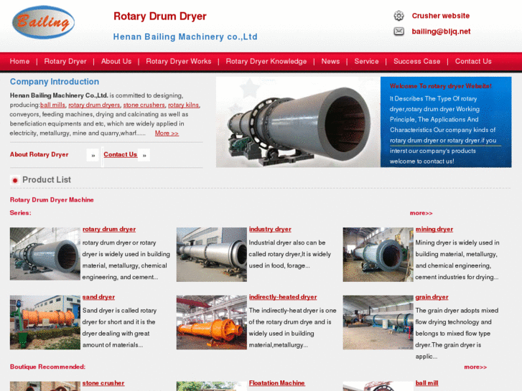Click the bailing@bljq.net email link
Image resolution: width=522 pixels, height=391 pixels.
coord(441,32)
